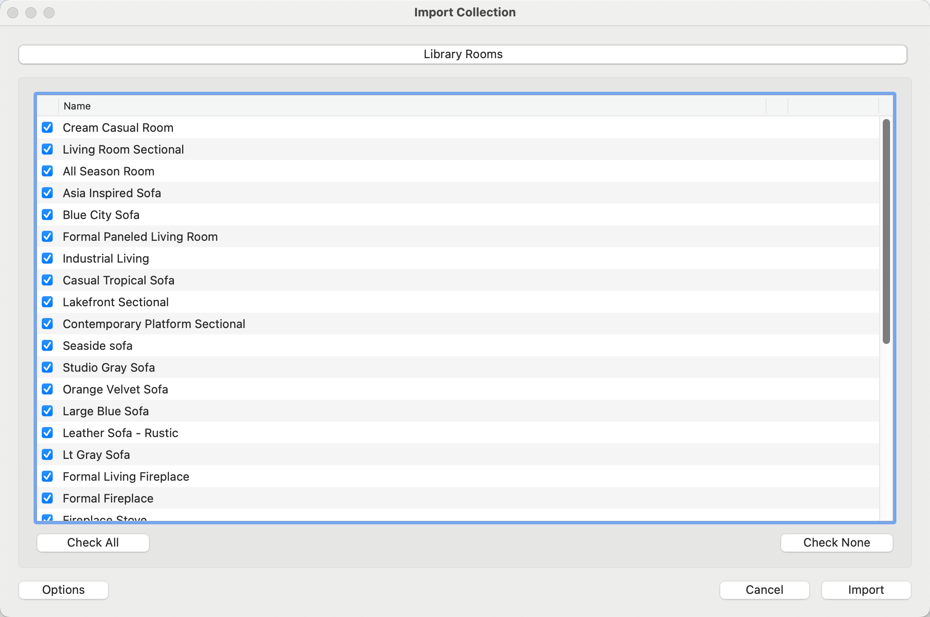Open the Library Rooms collection dropdown

[x=462, y=55]
